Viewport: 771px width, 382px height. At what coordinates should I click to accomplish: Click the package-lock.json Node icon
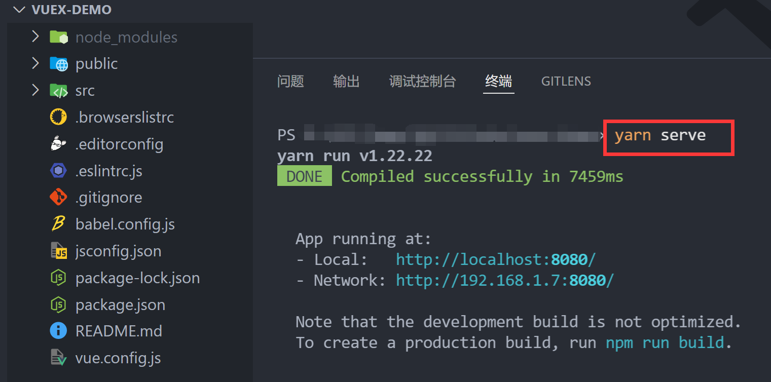pyautogui.click(x=58, y=278)
